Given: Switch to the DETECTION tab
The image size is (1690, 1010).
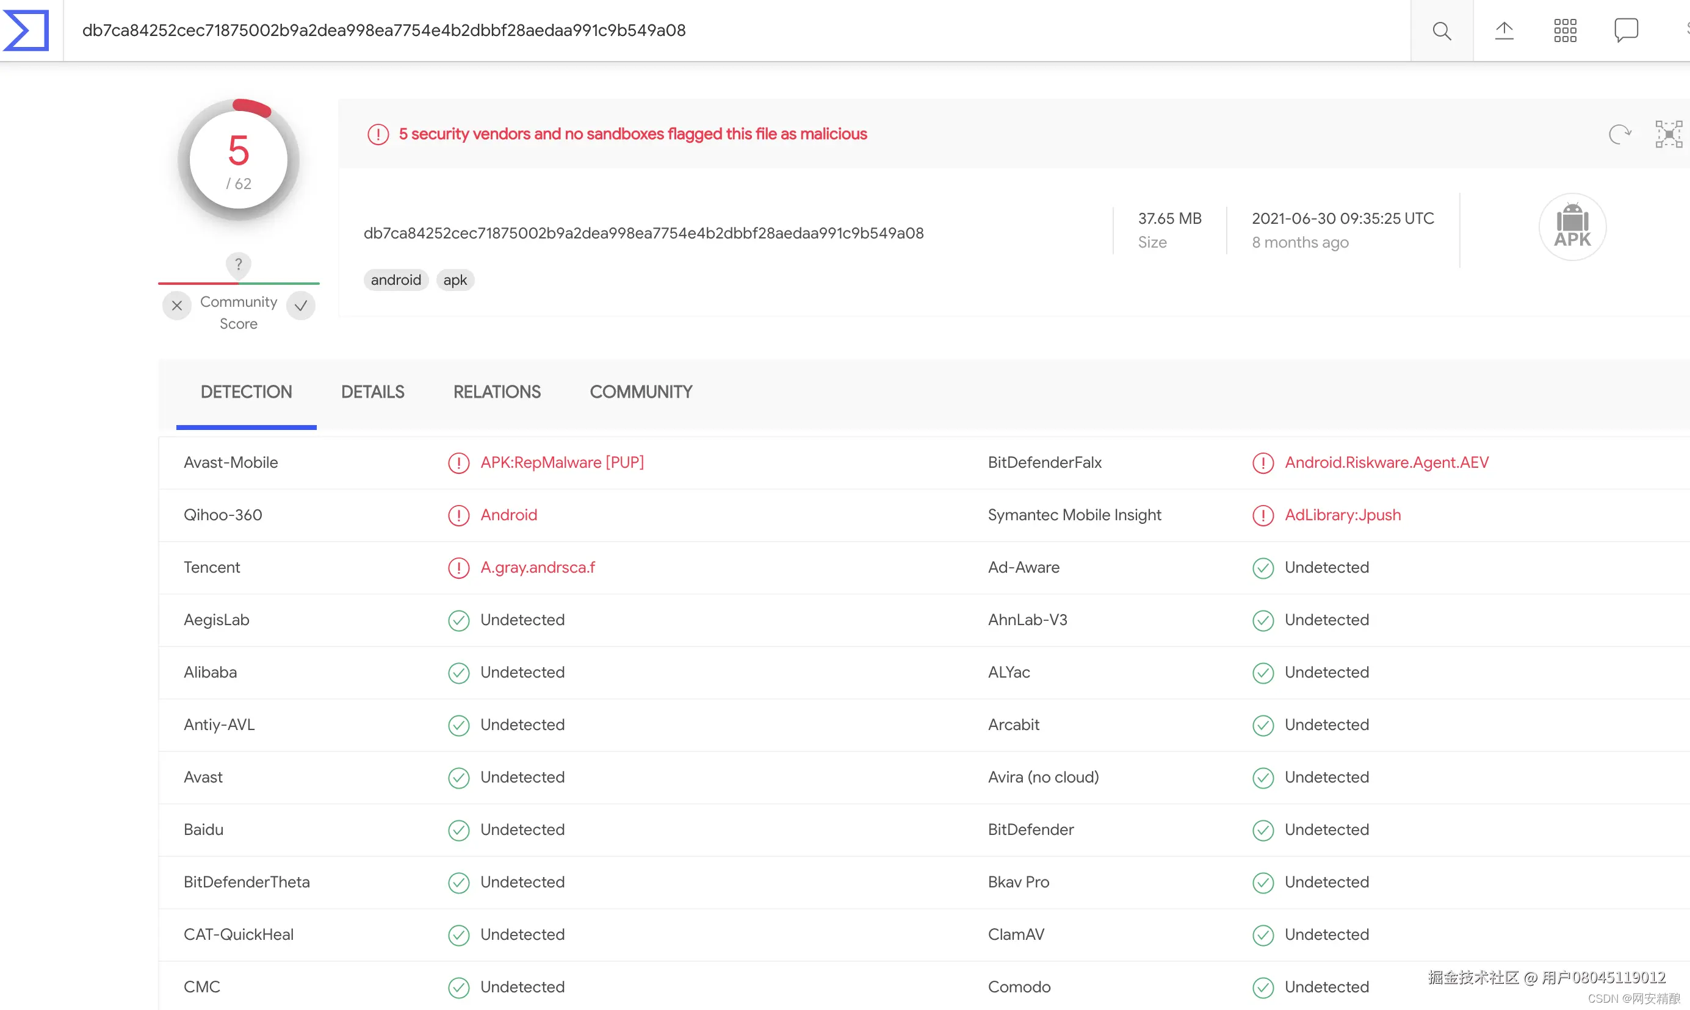Looking at the screenshot, I should [x=247, y=392].
